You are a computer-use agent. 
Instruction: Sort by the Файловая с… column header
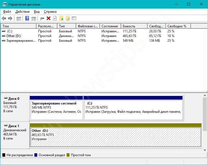coord(88,26)
